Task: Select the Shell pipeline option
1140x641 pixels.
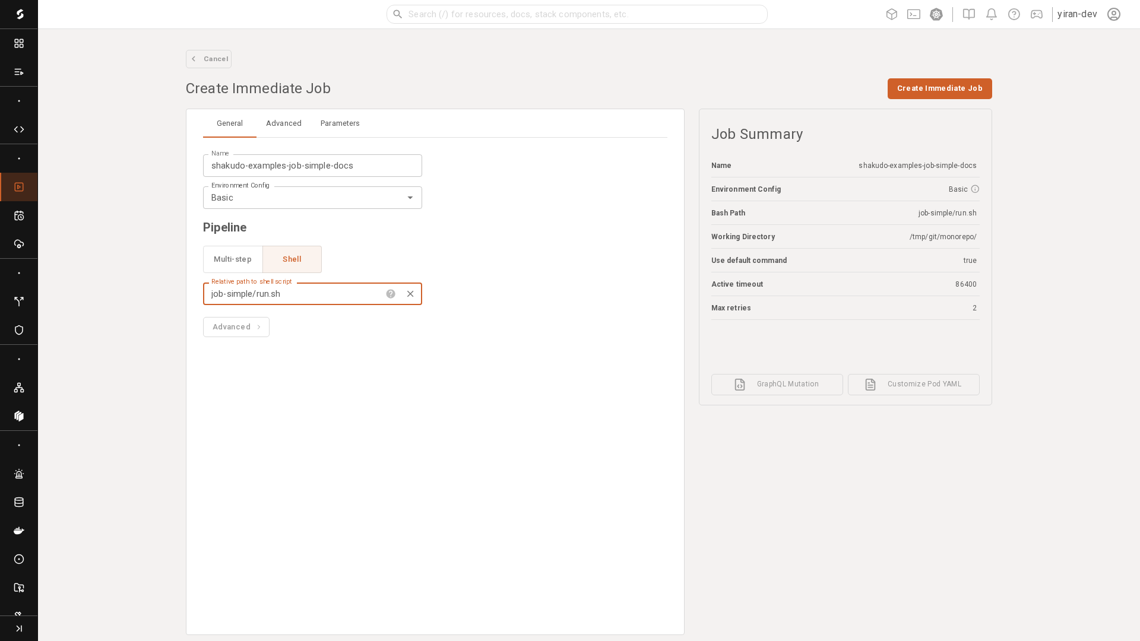Action: pyautogui.click(x=292, y=259)
